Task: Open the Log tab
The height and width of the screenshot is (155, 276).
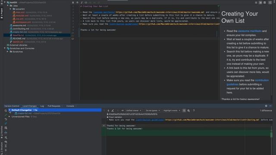Action: click(x=42, y=106)
